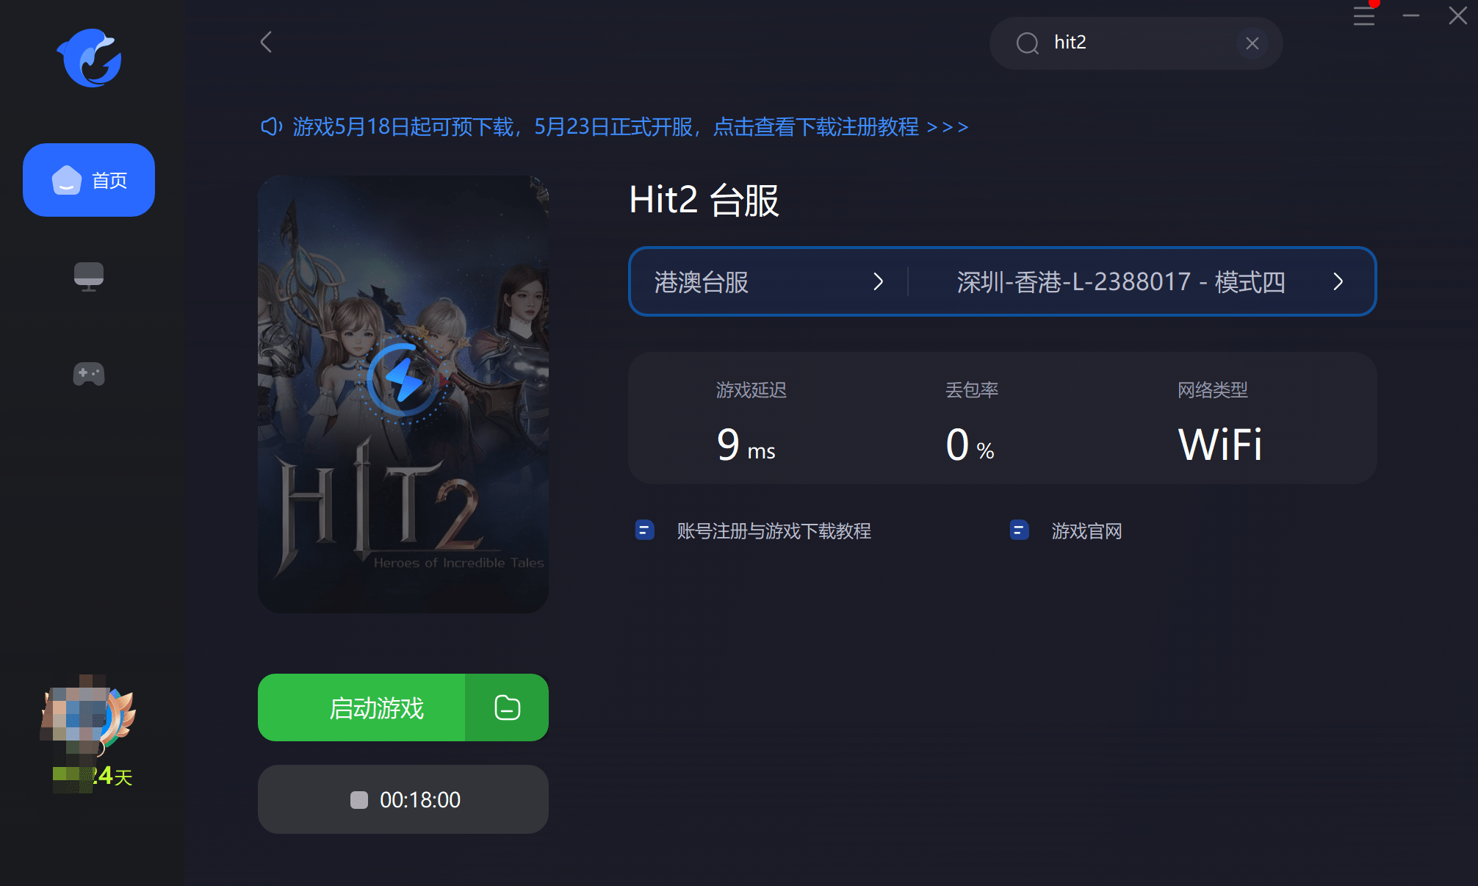Open the pre-download announcement link
1478x886 pixels.
[630, 127]
